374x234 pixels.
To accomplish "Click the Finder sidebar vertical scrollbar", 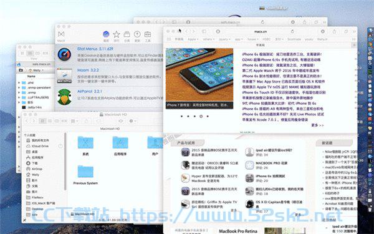I will [65, 162].
